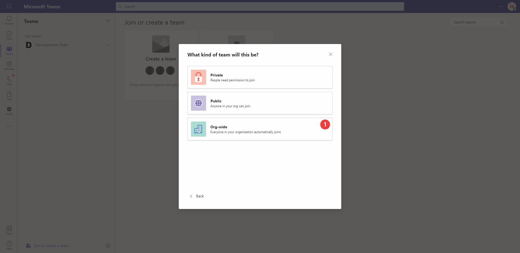Click the Create a team card image
The image size is (520, 253).
(x=161, y=44)
